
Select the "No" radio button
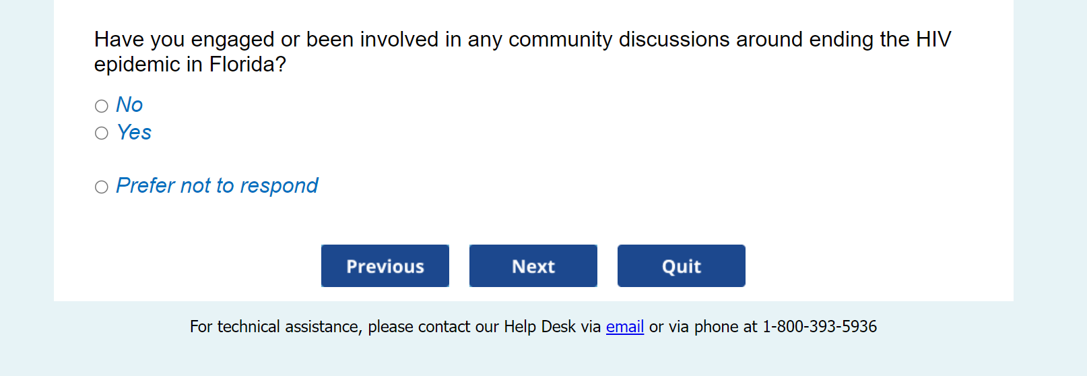102,106
